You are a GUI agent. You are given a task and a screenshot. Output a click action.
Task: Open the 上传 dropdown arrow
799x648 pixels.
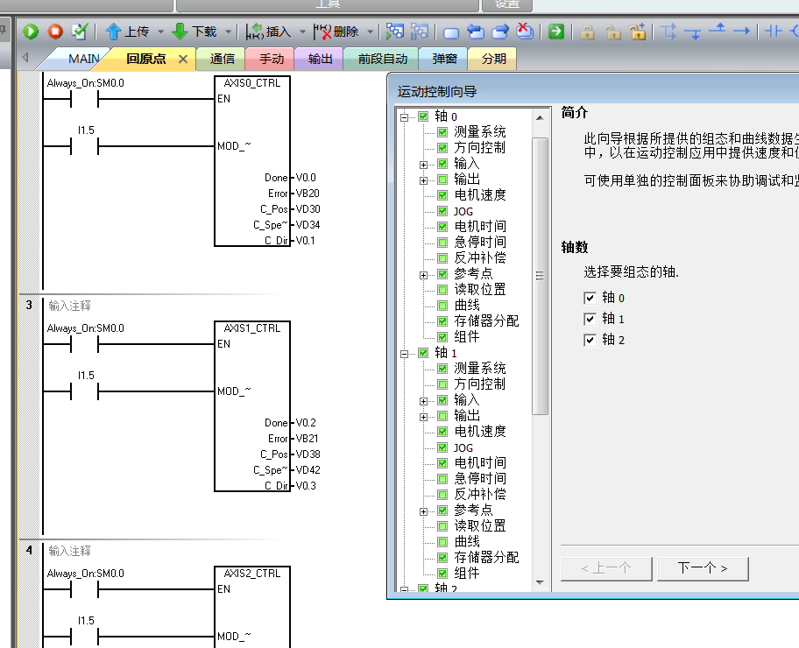pyautogui.click(x=160, y=32)
